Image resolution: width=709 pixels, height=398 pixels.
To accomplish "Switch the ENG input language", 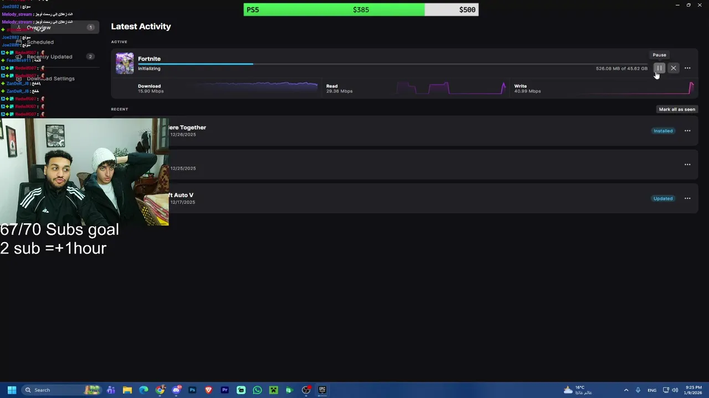I will (x=652, y=390).
